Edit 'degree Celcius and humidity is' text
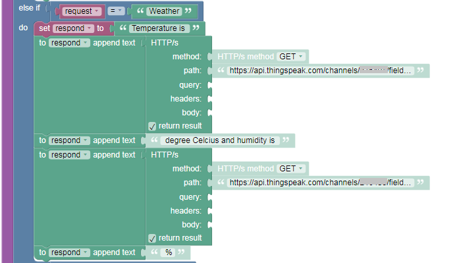Viewport: 457px width, 263px height. point(220,140)
